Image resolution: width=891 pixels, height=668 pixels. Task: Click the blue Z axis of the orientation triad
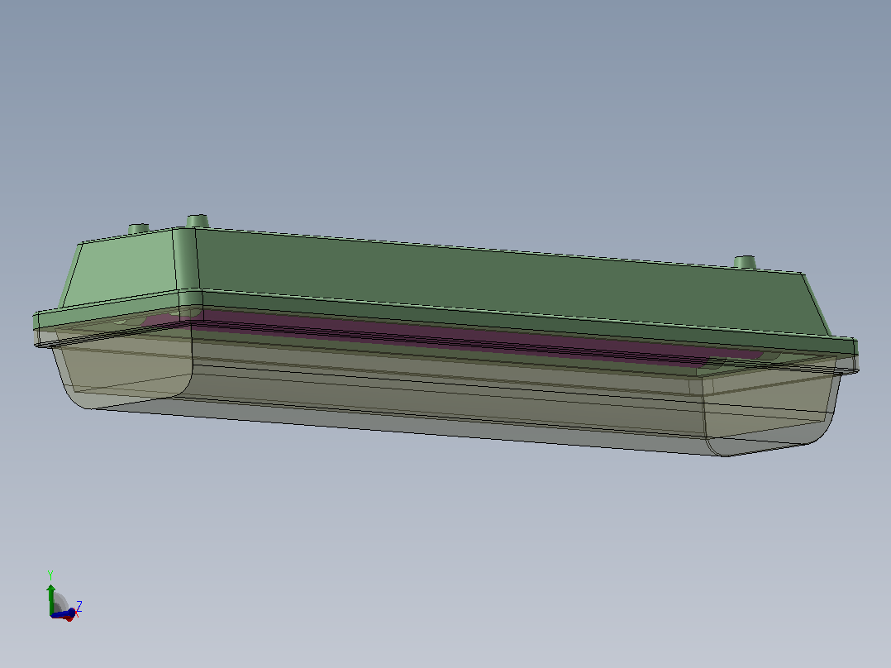(64, 613)
